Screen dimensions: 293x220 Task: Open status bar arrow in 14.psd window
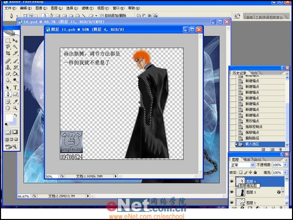(88, 196)
